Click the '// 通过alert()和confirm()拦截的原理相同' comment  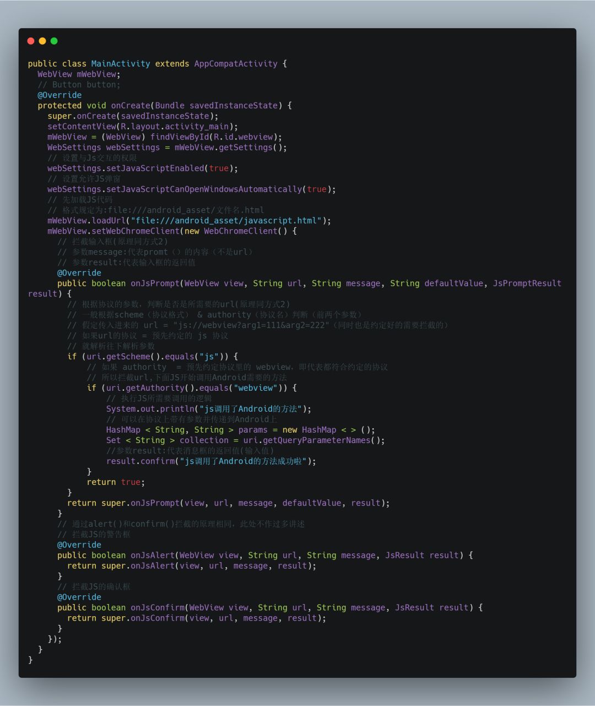[181, 525]
